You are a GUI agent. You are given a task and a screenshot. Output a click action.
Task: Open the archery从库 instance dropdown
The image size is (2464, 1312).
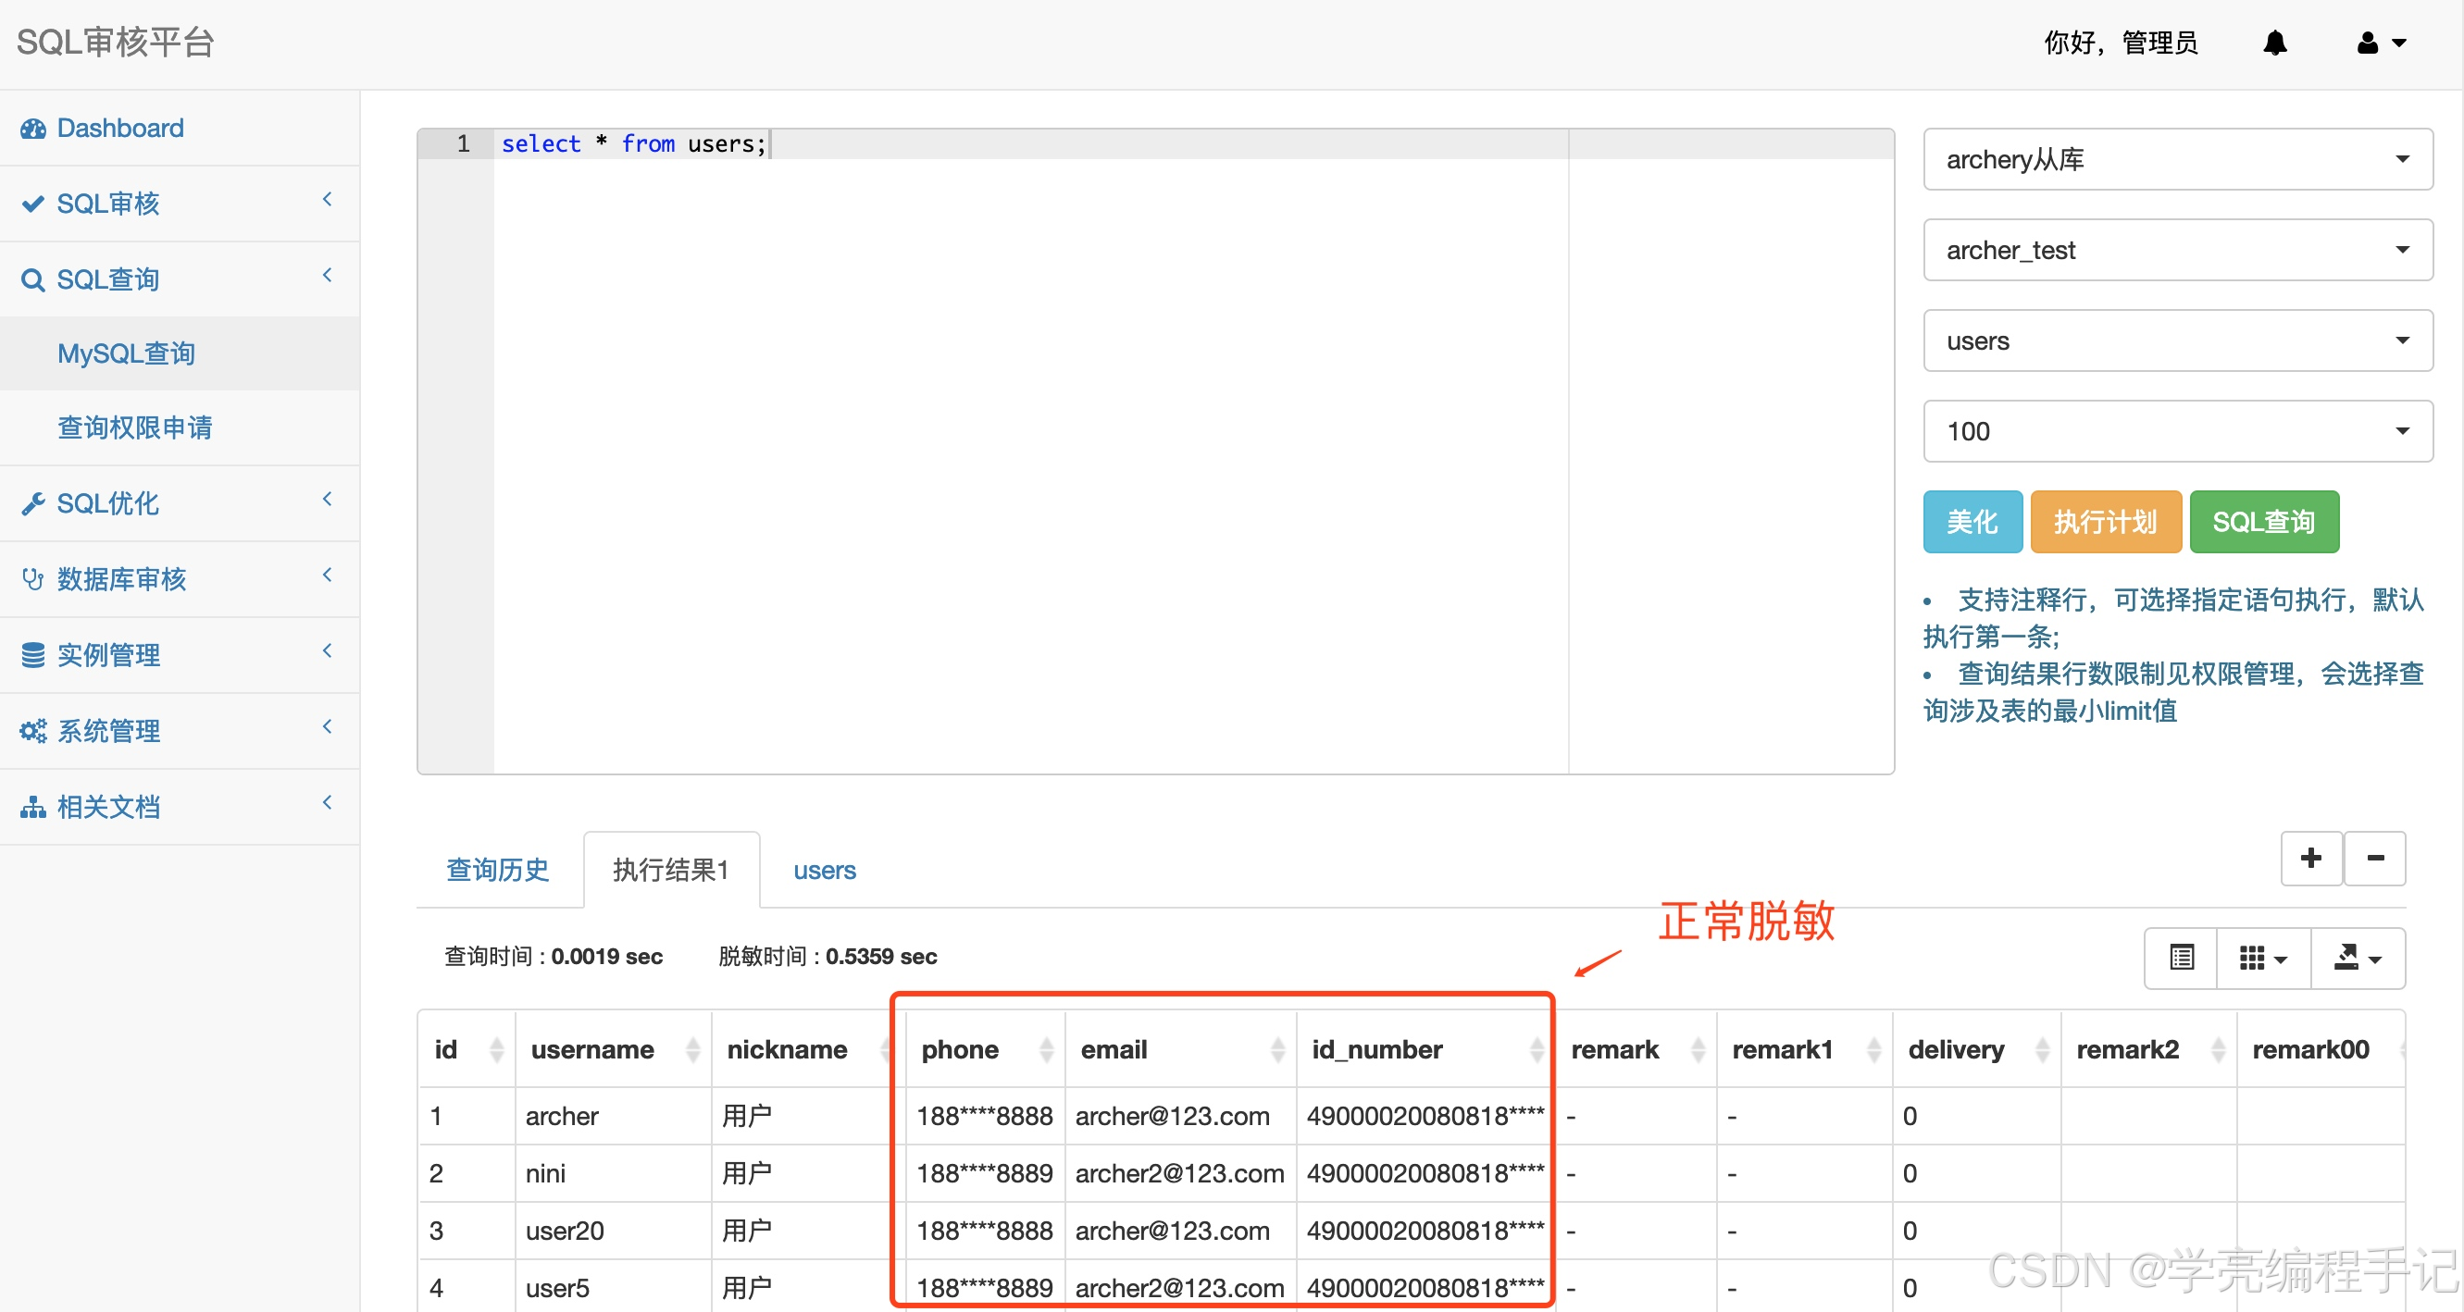(2177, 159)
